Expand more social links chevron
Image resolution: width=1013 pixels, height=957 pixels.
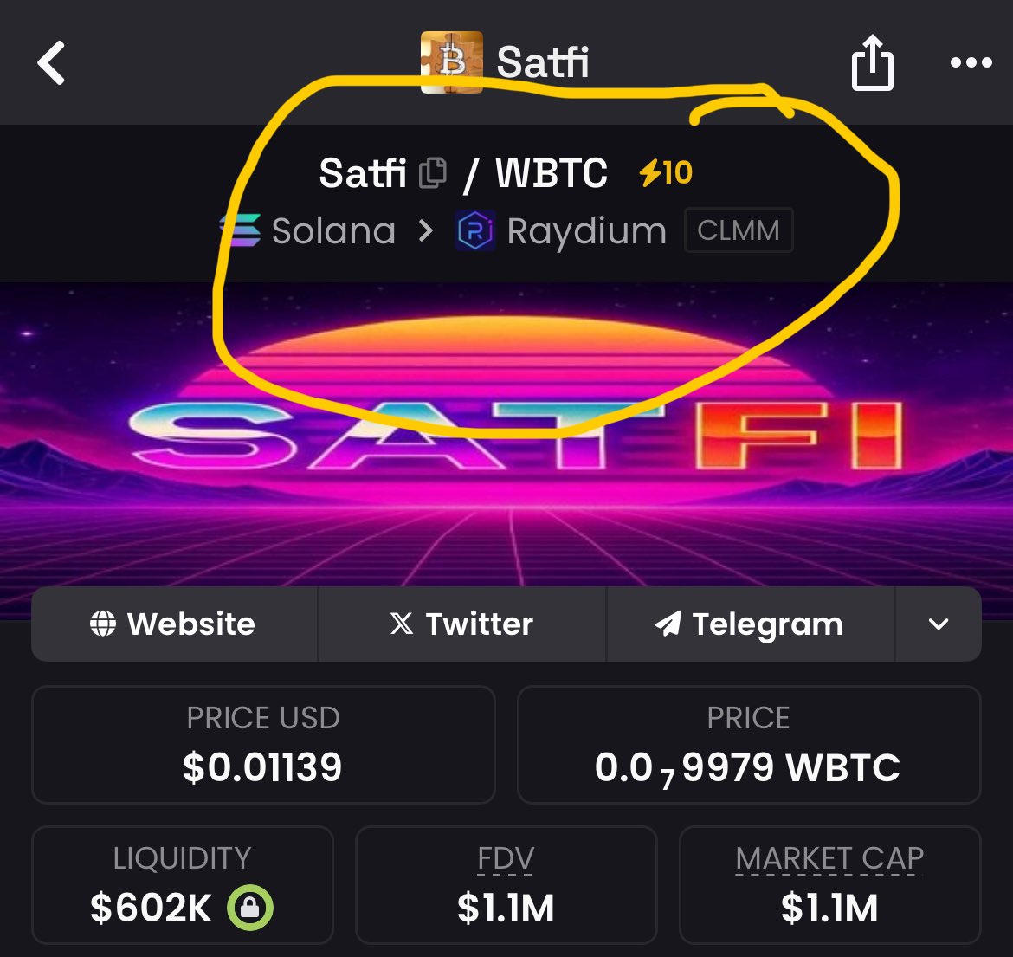938,624
